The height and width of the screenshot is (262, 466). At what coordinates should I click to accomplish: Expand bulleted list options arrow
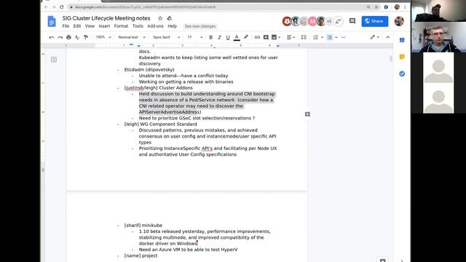(x=336, y=37)
